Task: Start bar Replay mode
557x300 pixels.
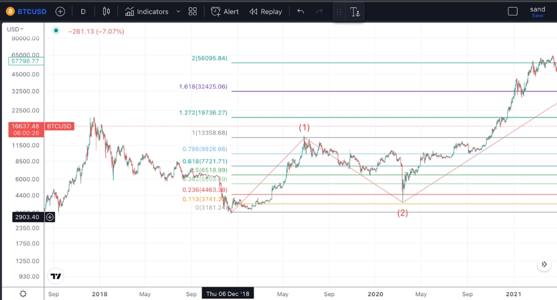Action: 266,12
